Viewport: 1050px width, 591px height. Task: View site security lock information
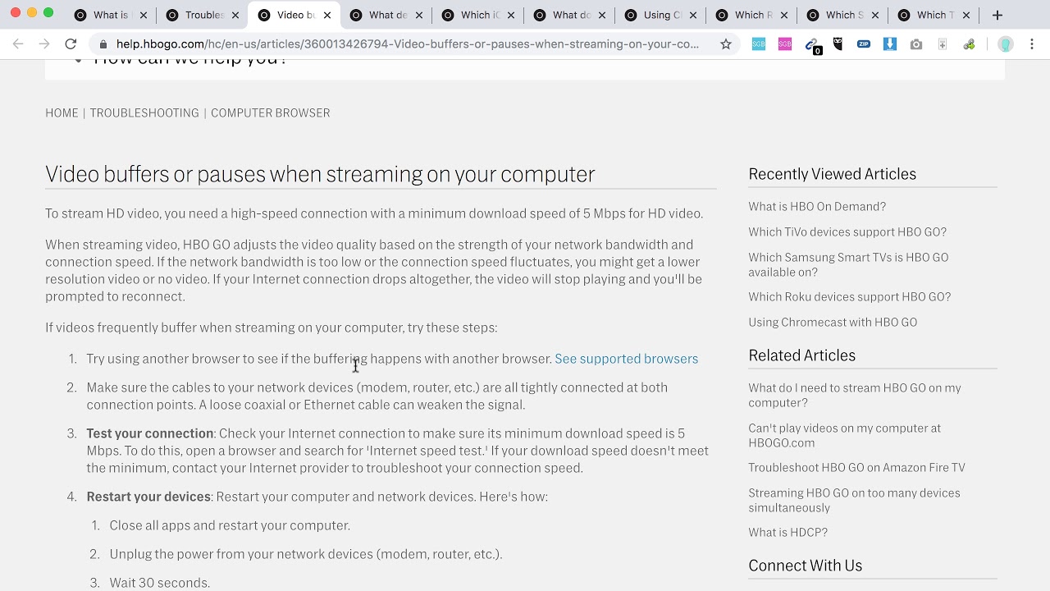103,44
